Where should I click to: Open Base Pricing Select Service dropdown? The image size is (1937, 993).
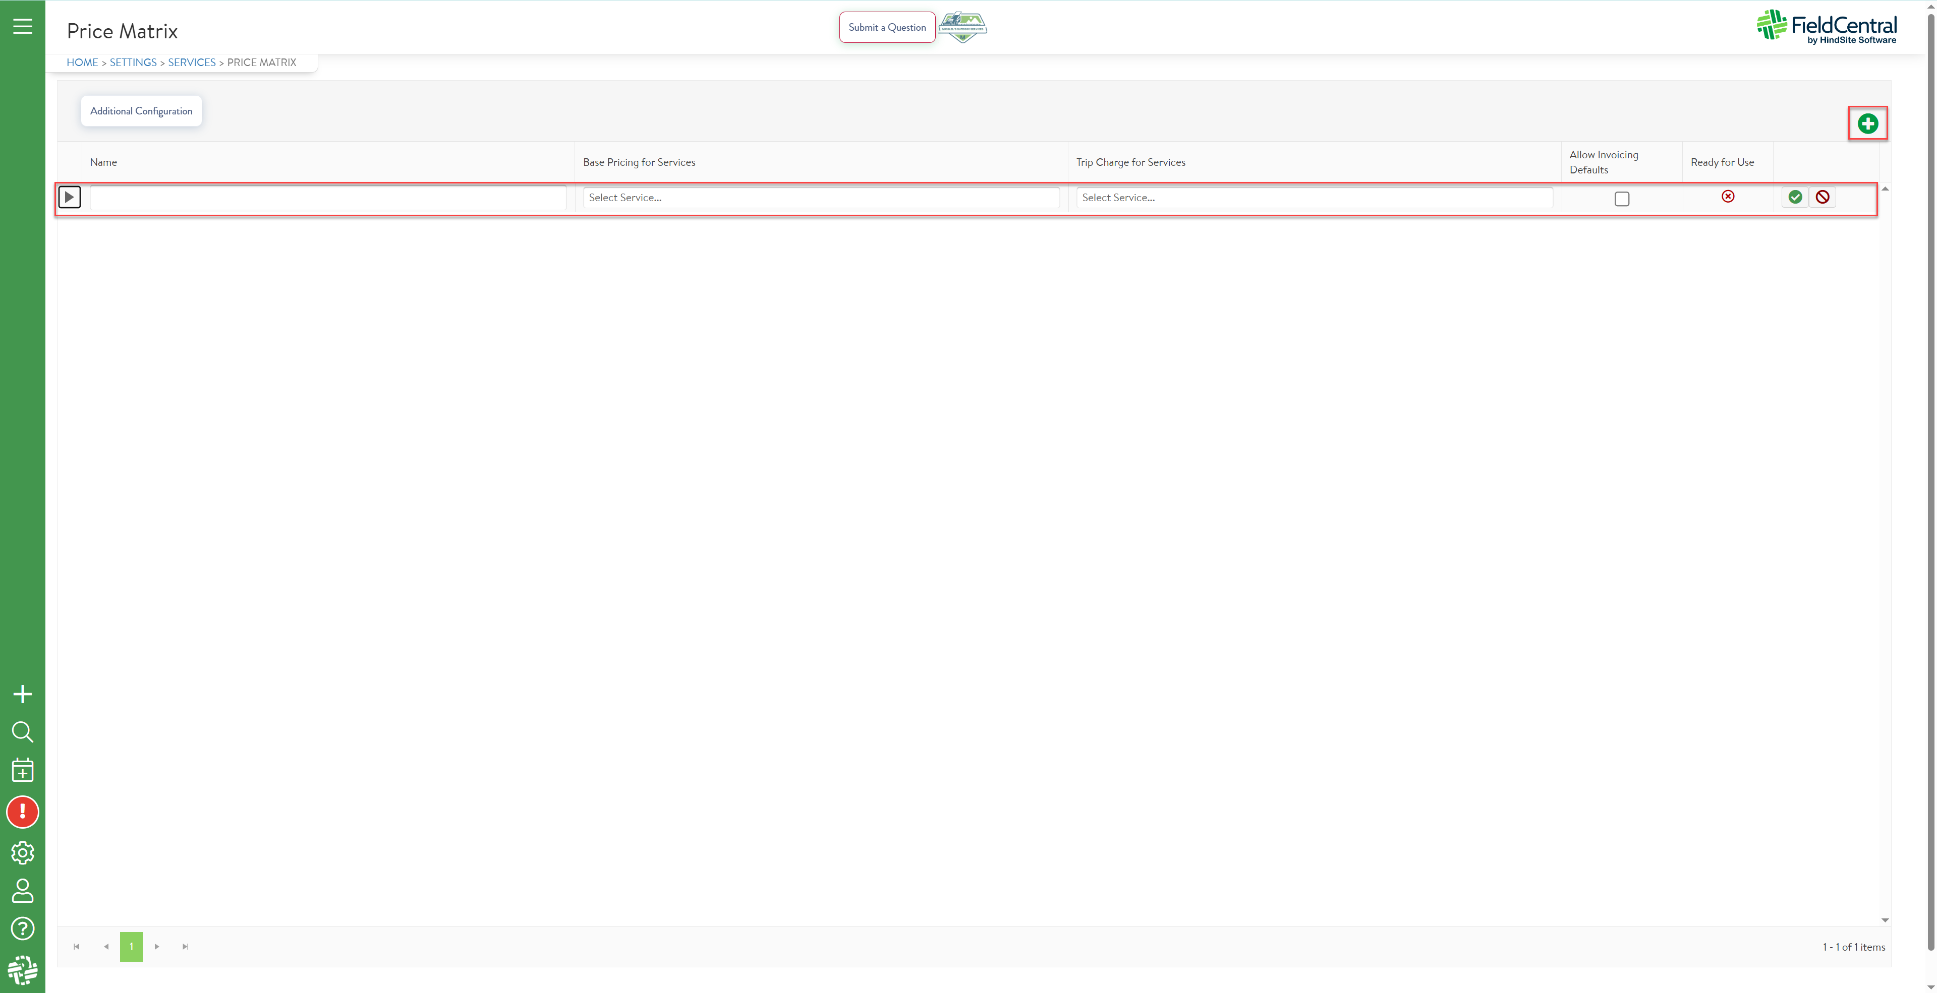tap(820, 198)
